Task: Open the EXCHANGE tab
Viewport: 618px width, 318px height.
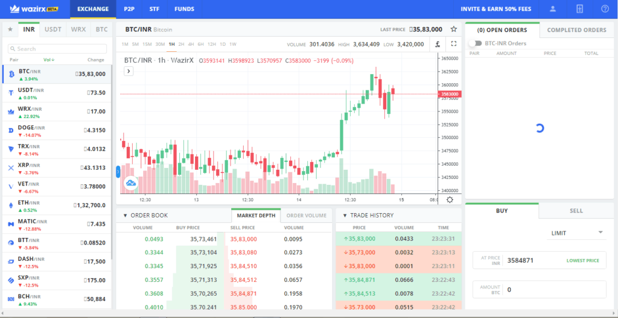Action: pyautogui.click(x=93, y=9)
